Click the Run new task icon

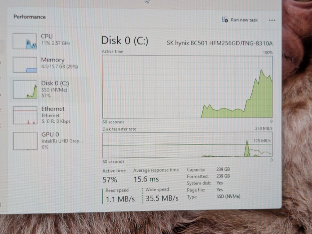225,20
